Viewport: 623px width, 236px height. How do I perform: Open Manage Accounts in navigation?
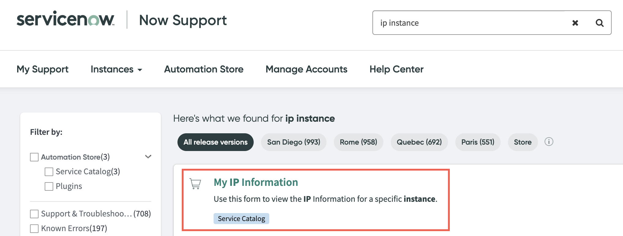click(306, 69)
